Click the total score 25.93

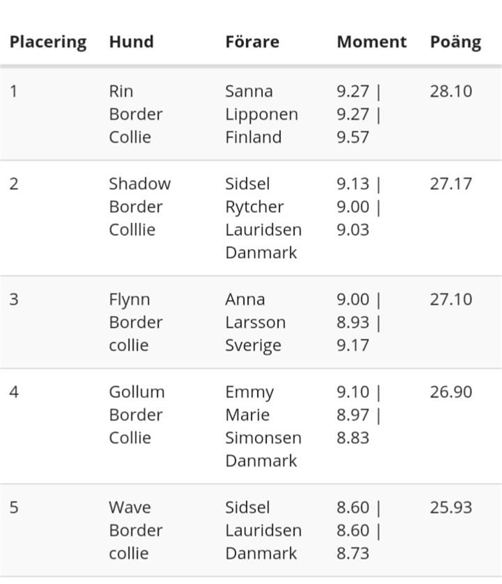coord(451,507)
